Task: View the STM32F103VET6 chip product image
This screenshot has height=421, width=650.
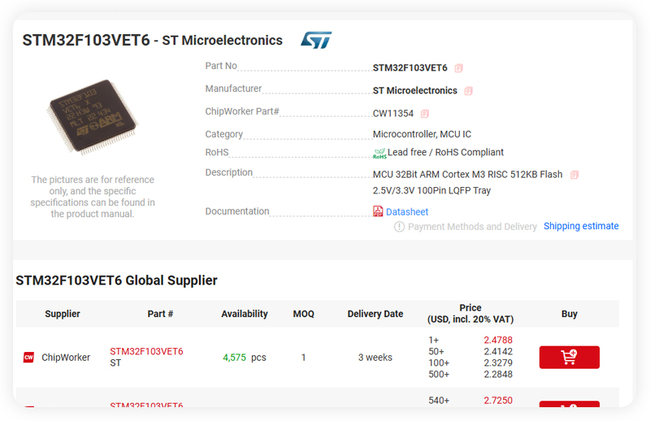Action: point(92,117)
